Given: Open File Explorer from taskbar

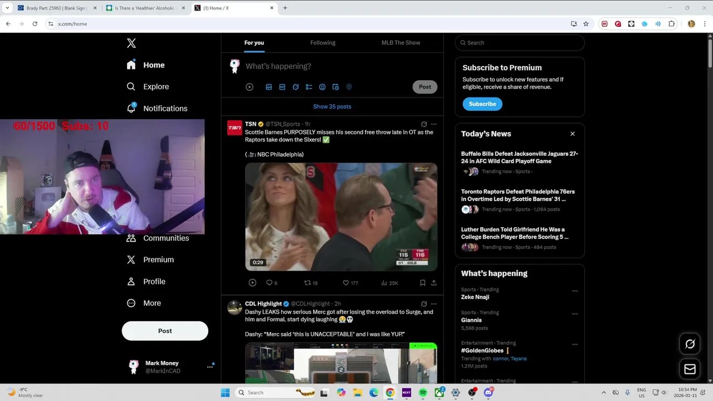Looking at the screenshot, I should 357,393.
